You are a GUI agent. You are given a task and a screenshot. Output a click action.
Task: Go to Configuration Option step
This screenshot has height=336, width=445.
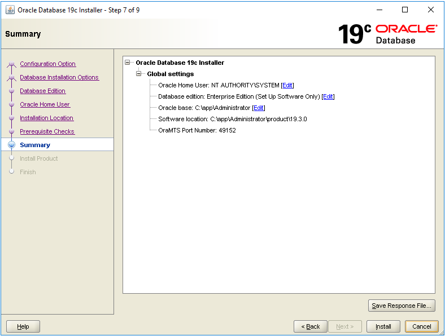click(x=47, y=64)
